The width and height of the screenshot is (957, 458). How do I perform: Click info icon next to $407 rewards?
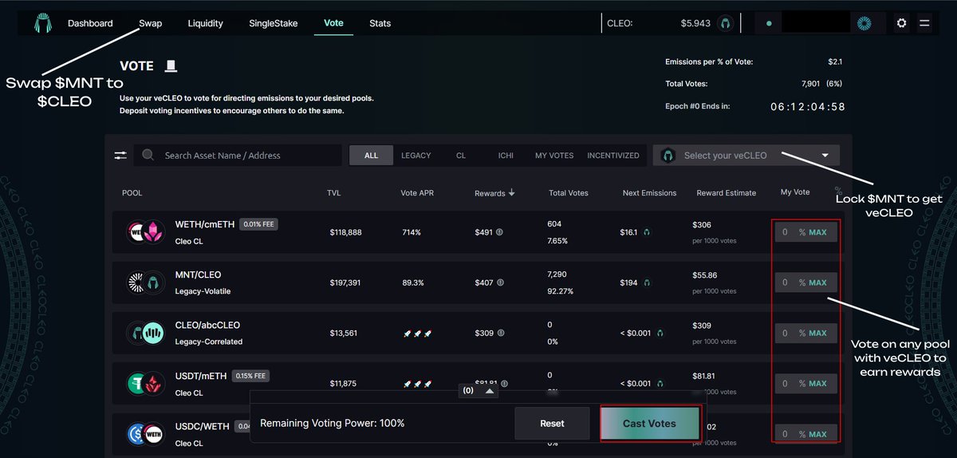499,282
